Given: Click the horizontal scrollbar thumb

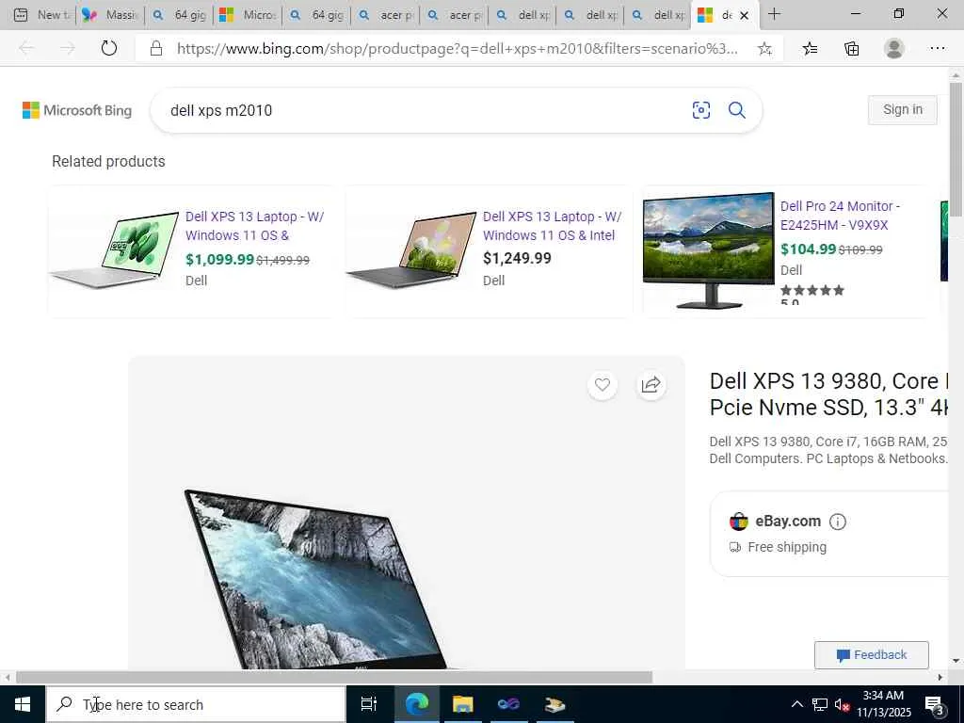Looking at the screenshot, I should click(x=334, y=678).
